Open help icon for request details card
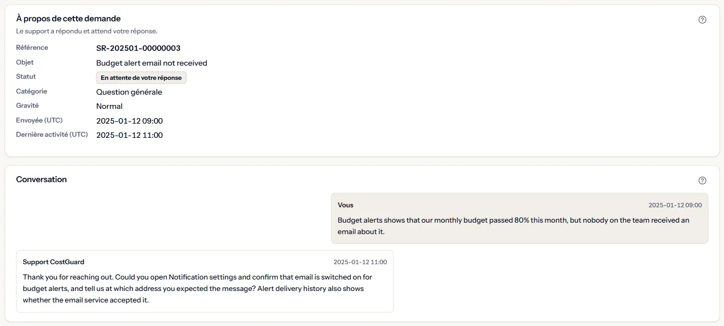The image size is (724, 326). pos(703,20)
